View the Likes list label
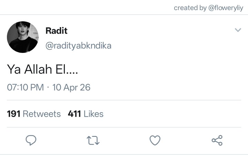The width and height of the screenshot is (248, 158). tap(93, 114)
